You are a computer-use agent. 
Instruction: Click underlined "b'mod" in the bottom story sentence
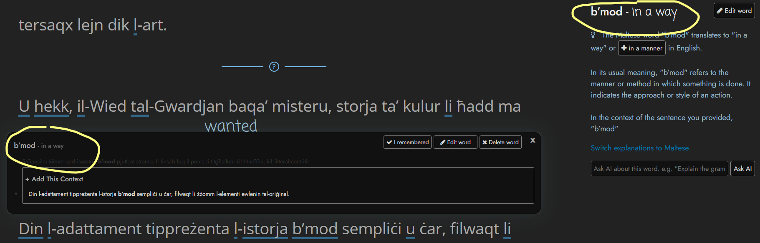(315, 229)
